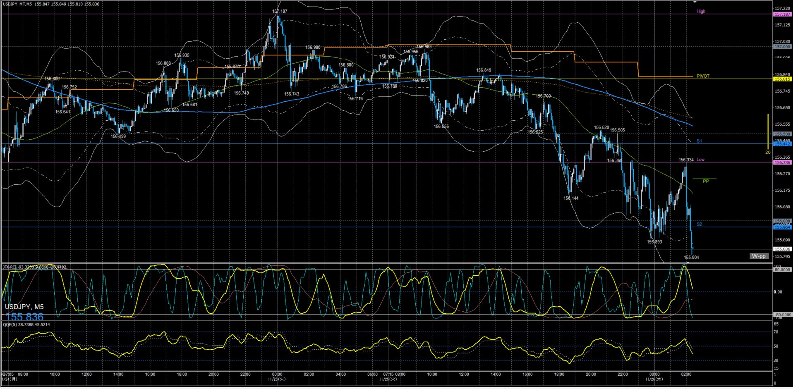This screenshot has width=793, height=389.
Task: Select the PIVOT line label
Action: (x=702, y=76)
